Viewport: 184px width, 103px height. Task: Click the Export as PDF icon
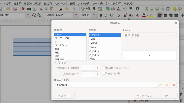click(x=24, y=9)
